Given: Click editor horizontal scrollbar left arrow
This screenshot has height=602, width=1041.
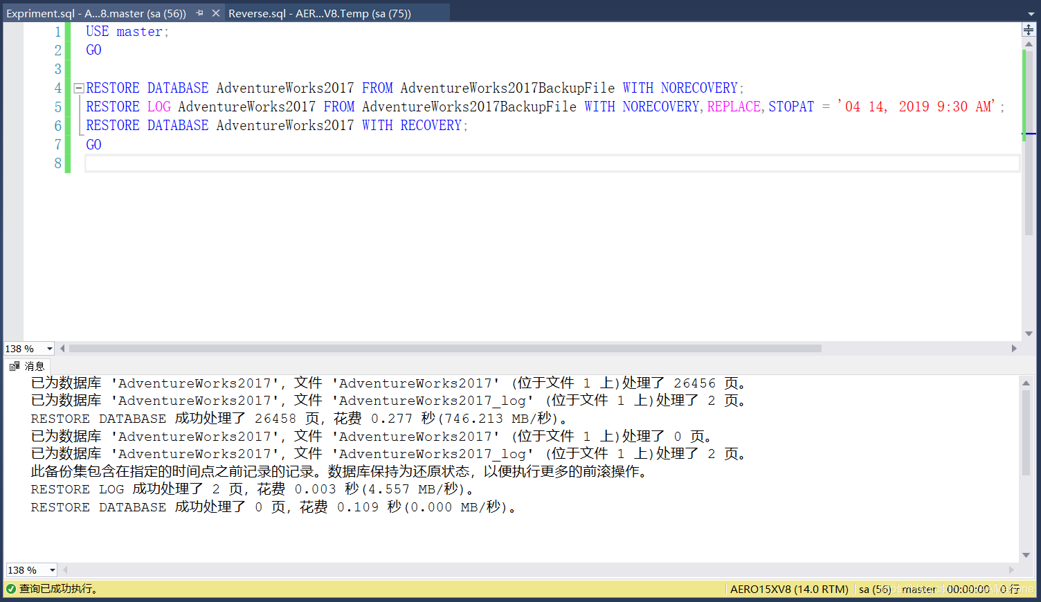Looking at the screenshot, I should (62, 349).
